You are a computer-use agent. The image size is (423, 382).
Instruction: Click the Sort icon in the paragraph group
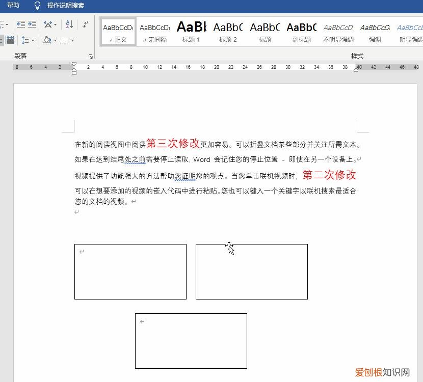(69, 24)
